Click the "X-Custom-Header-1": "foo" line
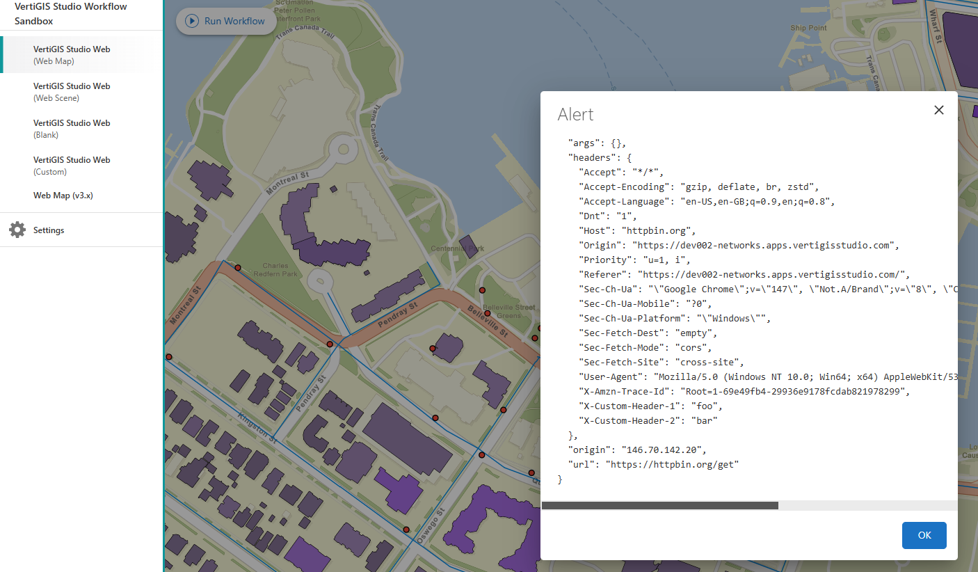This screenshot has width=978, height=572. pyautogui.click(x=651, y=406)
